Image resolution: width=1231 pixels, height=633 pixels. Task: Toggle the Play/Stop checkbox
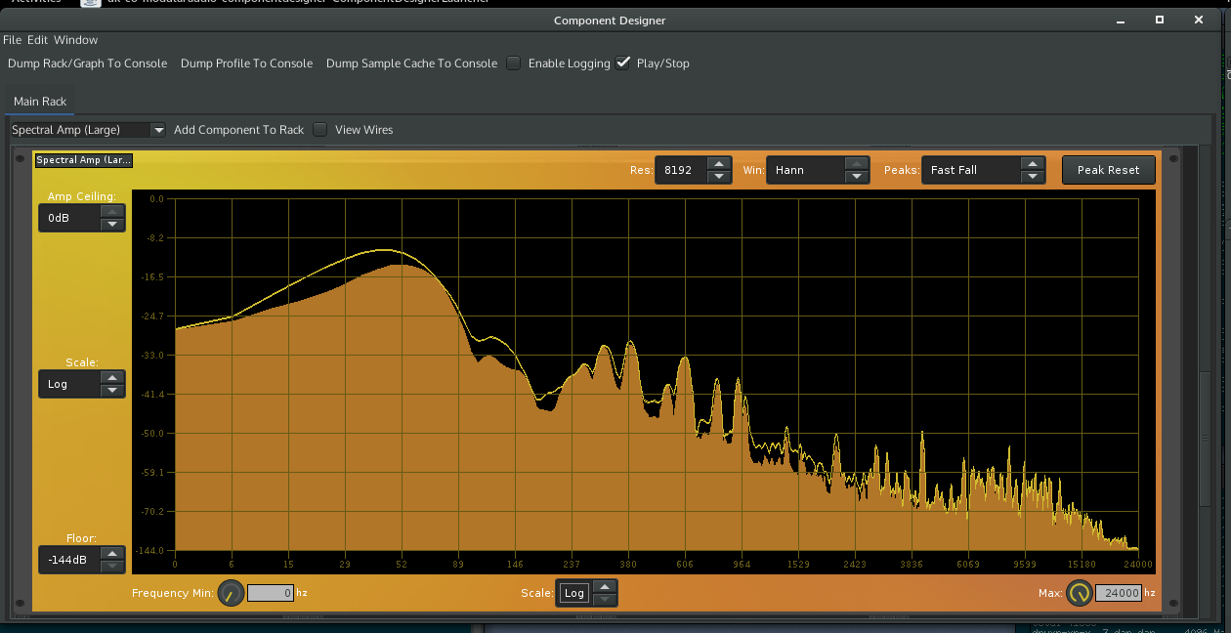point(623,63)
